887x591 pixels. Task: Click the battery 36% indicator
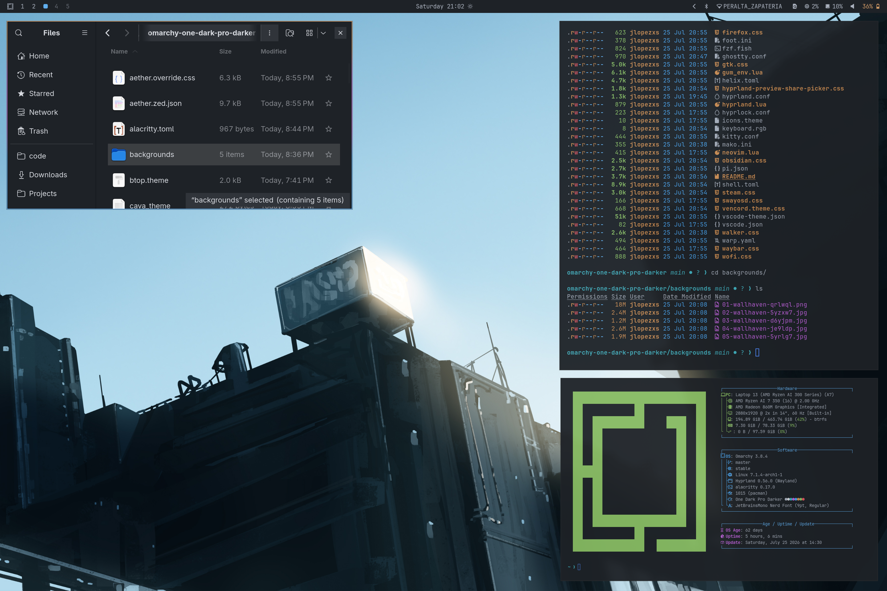pyautogui.click(x=871, y=6)
